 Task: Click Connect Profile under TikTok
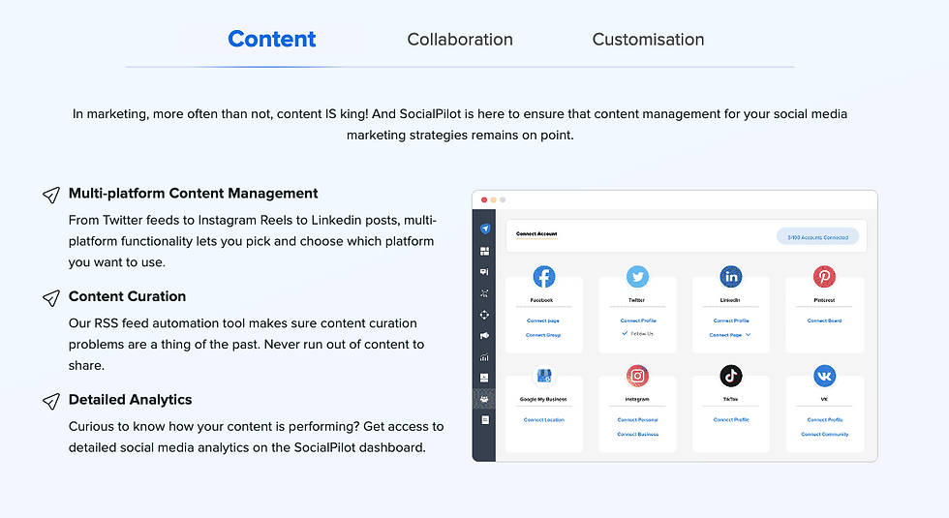[731, 419]
